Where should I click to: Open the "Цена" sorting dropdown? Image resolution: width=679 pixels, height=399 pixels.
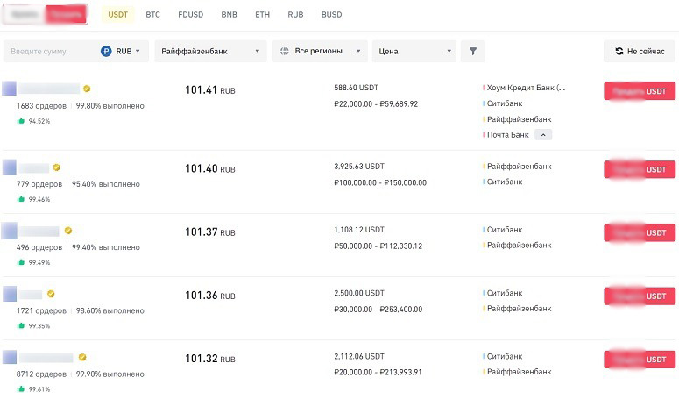[x=414, y=52]
